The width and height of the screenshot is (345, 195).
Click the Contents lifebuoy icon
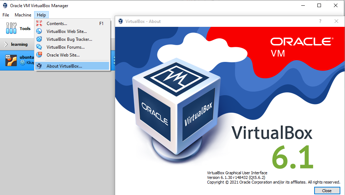pyautogui.click(x=39, y=23)
